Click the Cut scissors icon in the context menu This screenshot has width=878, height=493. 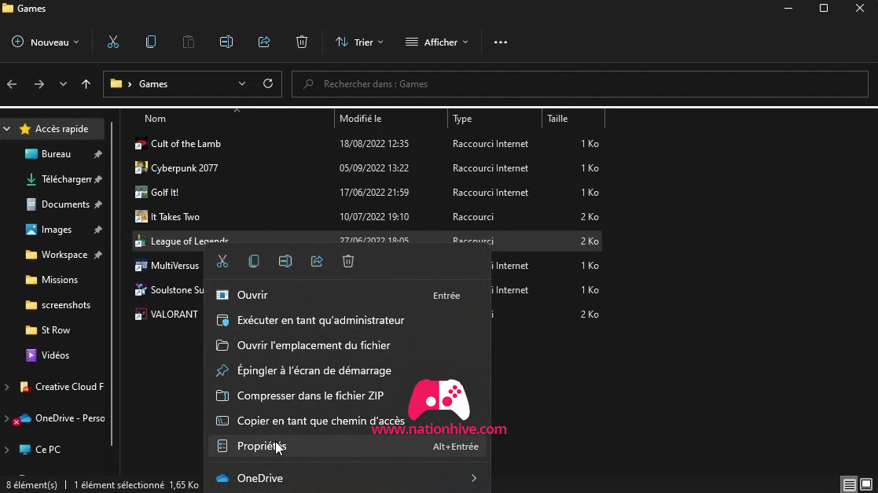click(222, 261)
